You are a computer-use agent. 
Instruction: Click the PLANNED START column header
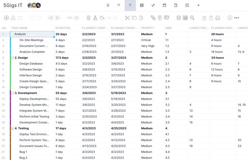tap(95, 28)
